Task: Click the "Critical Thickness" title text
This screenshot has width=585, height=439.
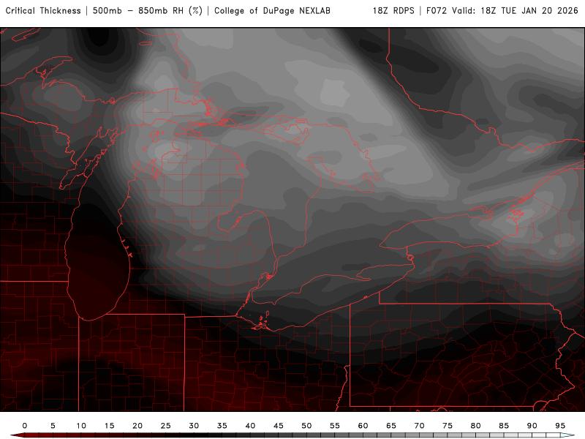Action: coord(43,11)
